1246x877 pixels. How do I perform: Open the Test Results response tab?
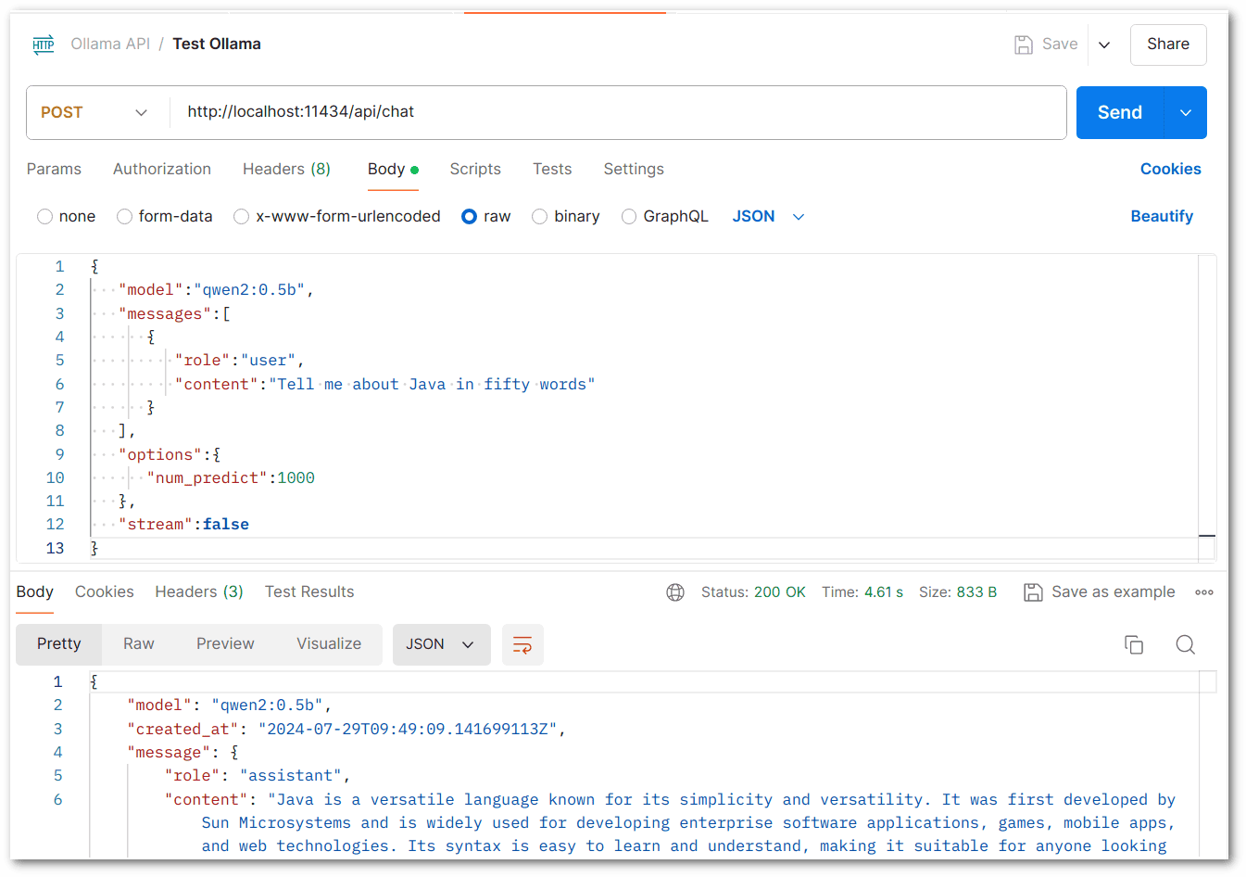(x=309, y=591)
